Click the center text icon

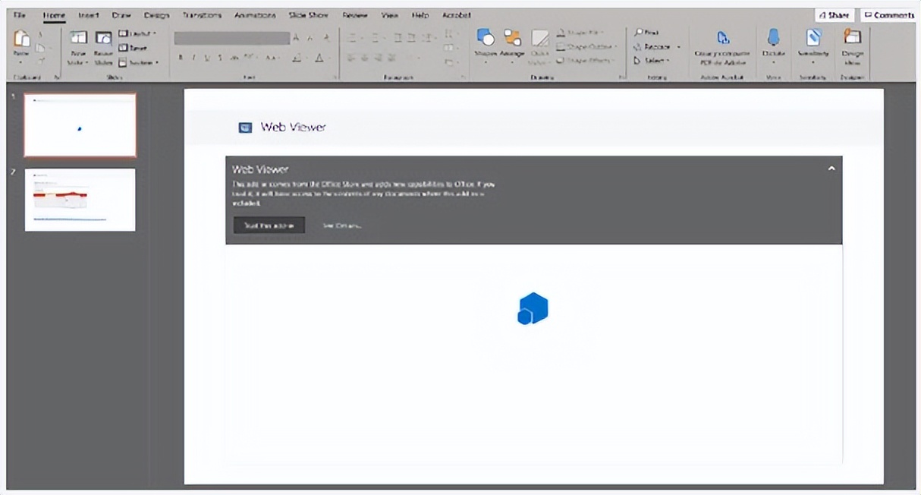[366, 58]
